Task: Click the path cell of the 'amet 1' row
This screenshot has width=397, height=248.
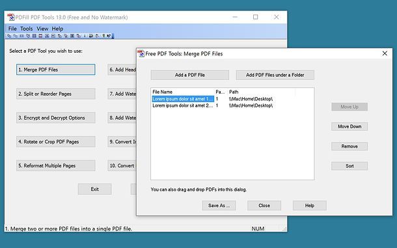Action: click(x=251, y=99)
